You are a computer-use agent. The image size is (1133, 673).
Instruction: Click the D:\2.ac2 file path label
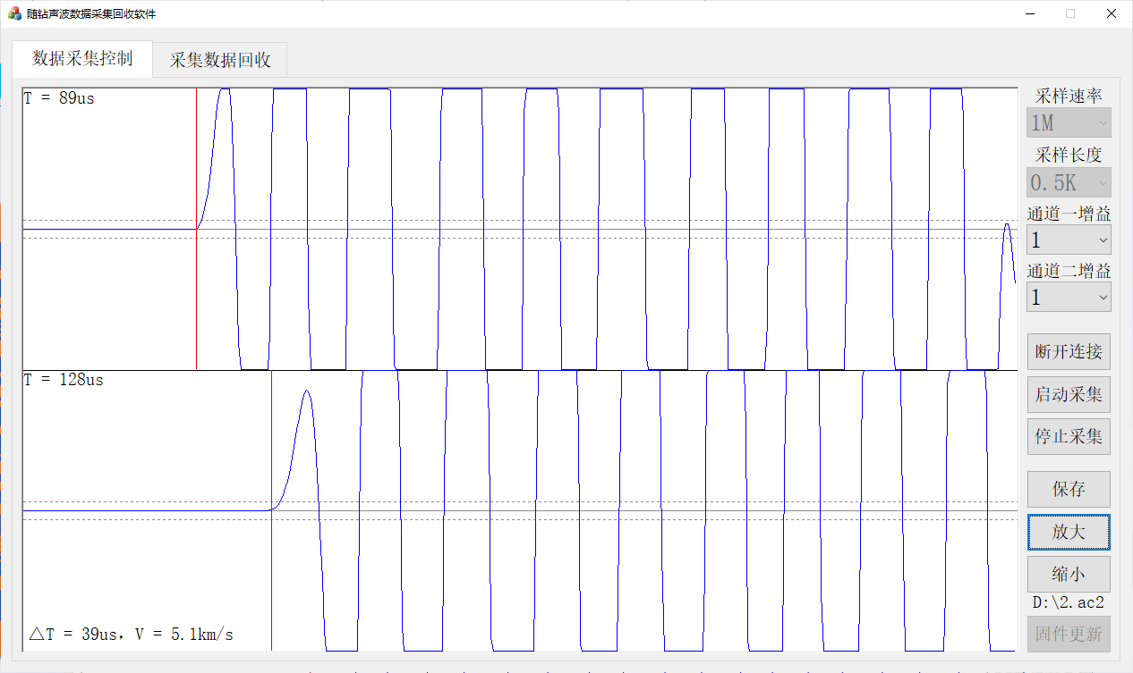[x=1069, y=602]
